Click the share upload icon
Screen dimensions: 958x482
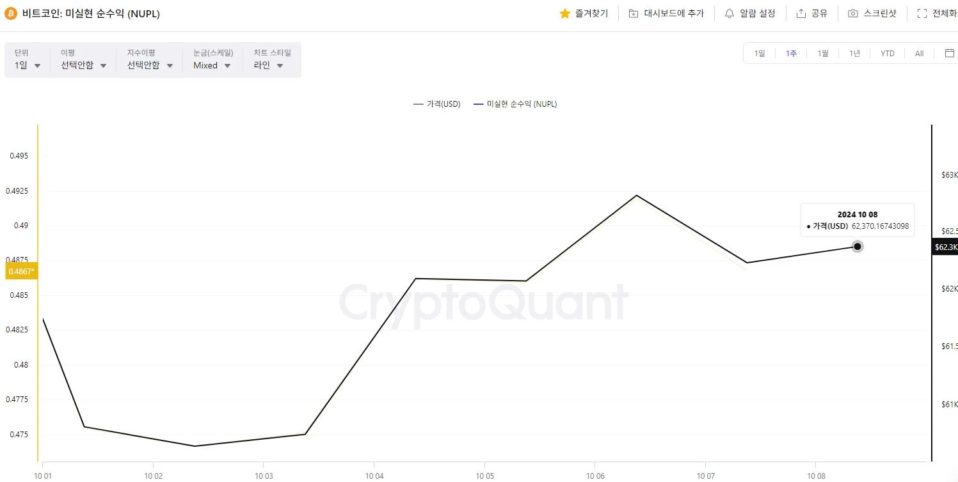801,13
